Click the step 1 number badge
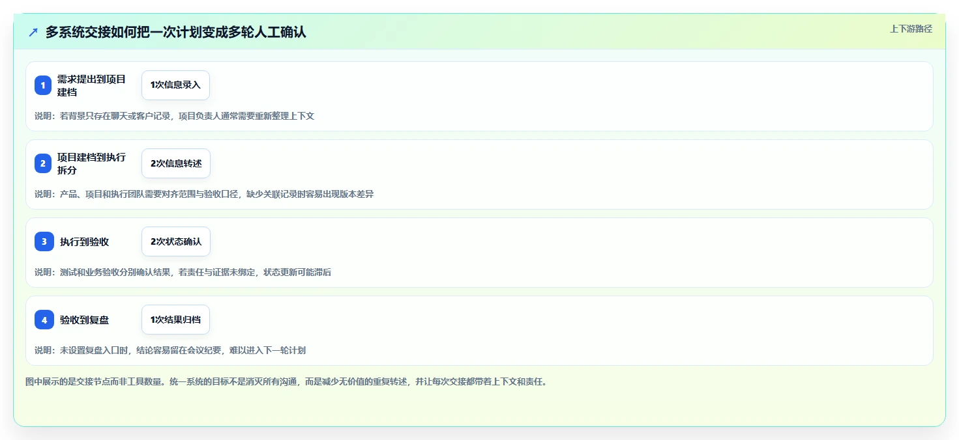 click(43, 85)
